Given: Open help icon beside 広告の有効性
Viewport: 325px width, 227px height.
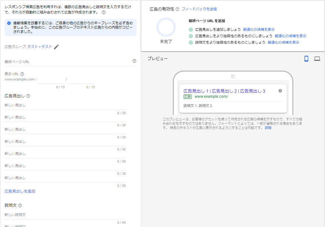Looking at the screenshot, I should [x=177, y=9].
